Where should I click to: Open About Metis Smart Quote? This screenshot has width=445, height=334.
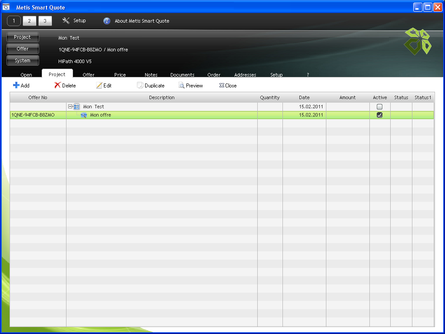[142, 21]
